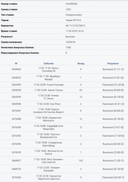This screenshot has width=128, height=182.
Task: Select the Кьево-Кальяри event
Action: [49, 85]
